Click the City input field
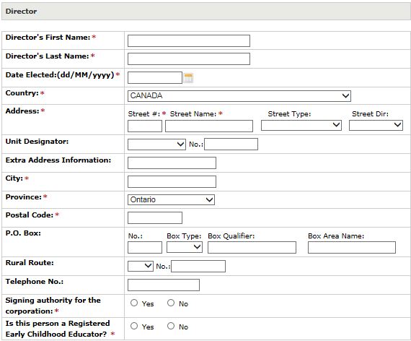The width and height of the screenshot is (411, 341). pos(172,182)
